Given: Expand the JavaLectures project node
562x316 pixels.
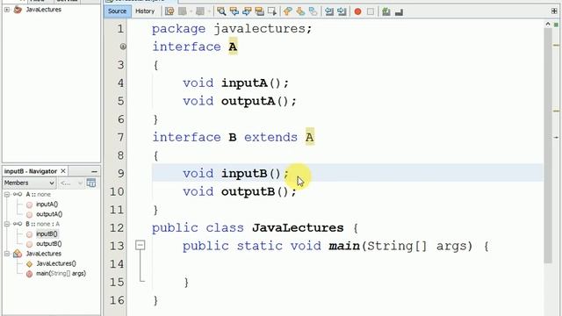Looking at the screenshot, I should tap(7, 10).
